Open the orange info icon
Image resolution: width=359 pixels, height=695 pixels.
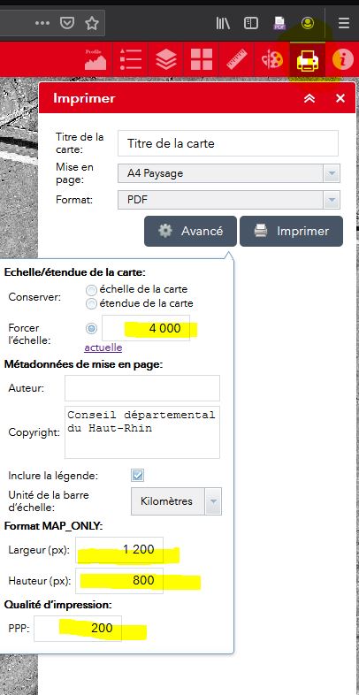tap(342, 60)
